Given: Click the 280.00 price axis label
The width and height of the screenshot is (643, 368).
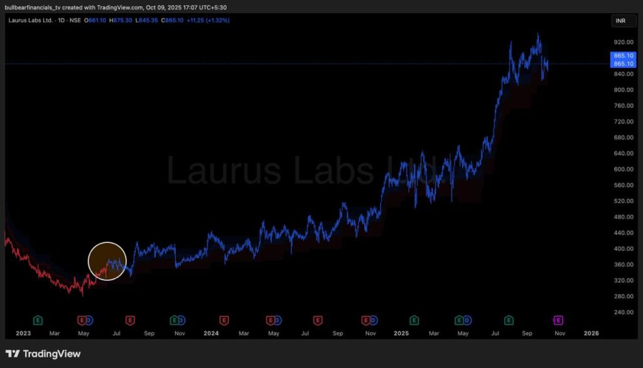Looking at the screenshot, I should coord(624,296).
